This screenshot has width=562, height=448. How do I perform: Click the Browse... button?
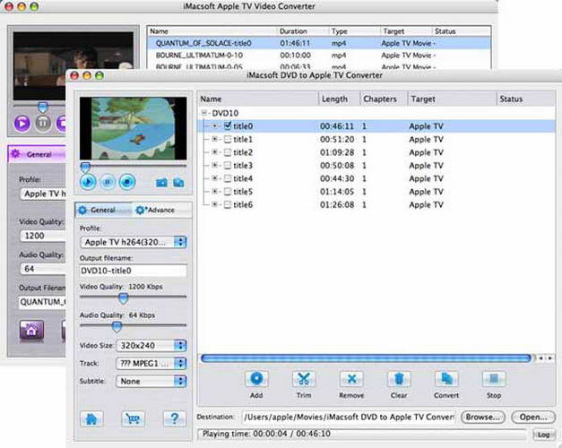click(x=483, y=418)
